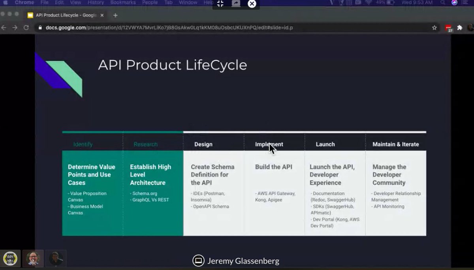
Task: Click the Jeremy Glassenberg presenter name
Action: 243,261
